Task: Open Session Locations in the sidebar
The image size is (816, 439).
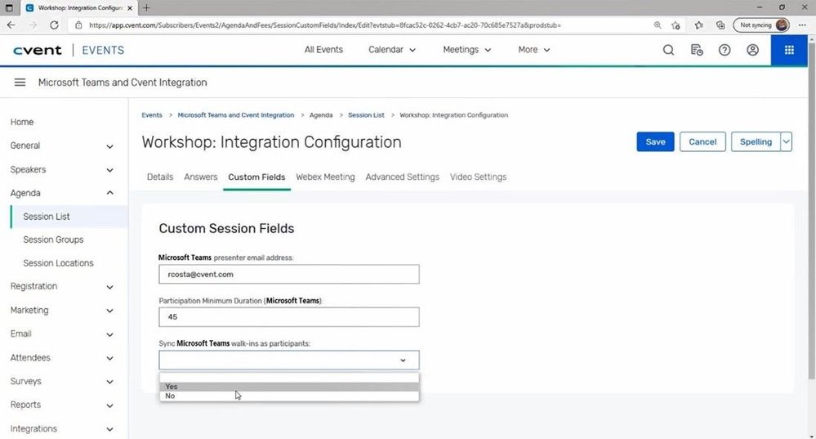Action: 58,263
